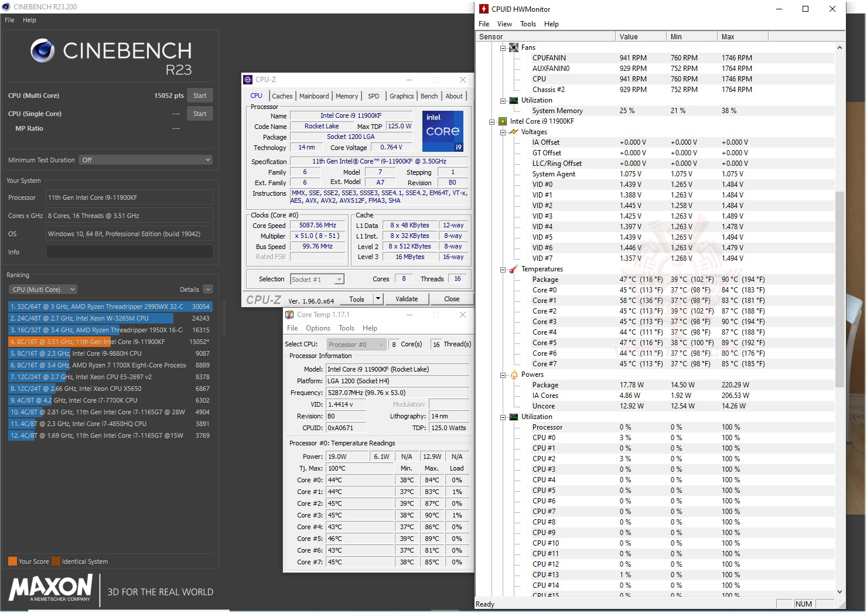Open the dropdown arrow next to CPU-Z Tools
The image size is (867, 613).
pos(378,299)
